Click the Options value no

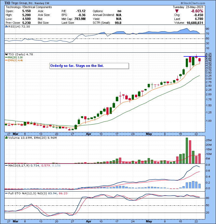(119, 11)
